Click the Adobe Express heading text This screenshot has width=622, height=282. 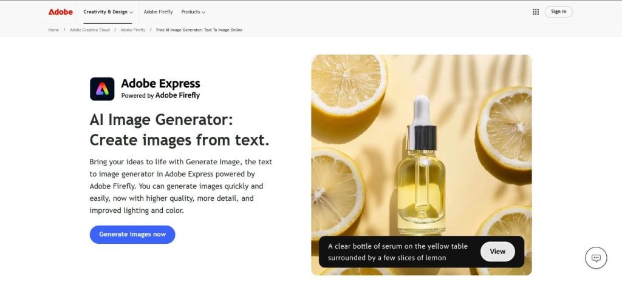pos(160,84)
